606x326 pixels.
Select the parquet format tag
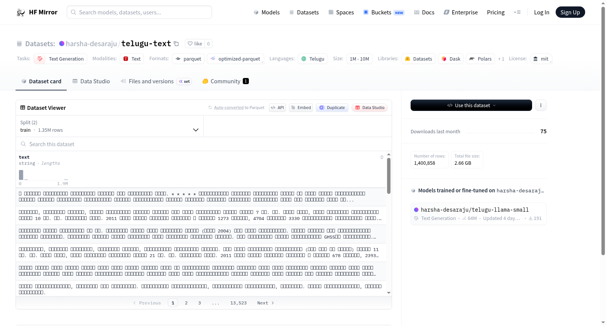188,59
